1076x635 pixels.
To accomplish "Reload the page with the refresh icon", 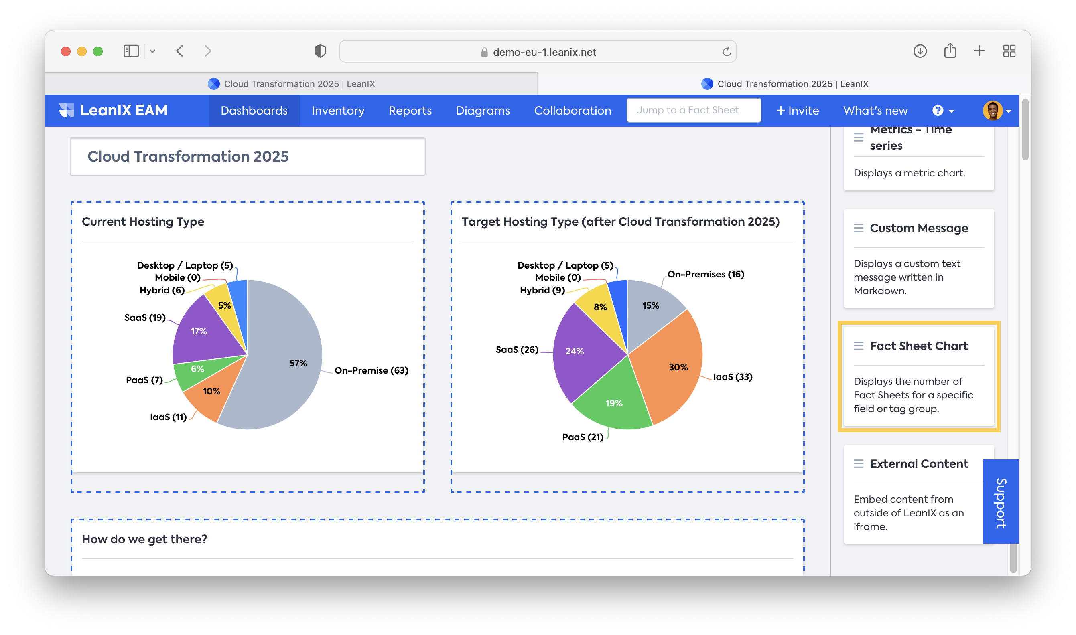I will (x=727, y=52).
